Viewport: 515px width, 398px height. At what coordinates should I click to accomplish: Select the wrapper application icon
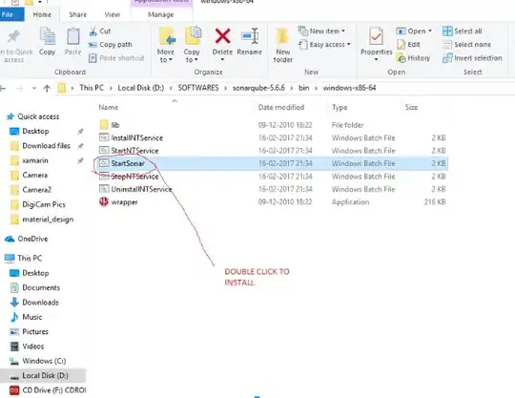[x=104, y=201]
